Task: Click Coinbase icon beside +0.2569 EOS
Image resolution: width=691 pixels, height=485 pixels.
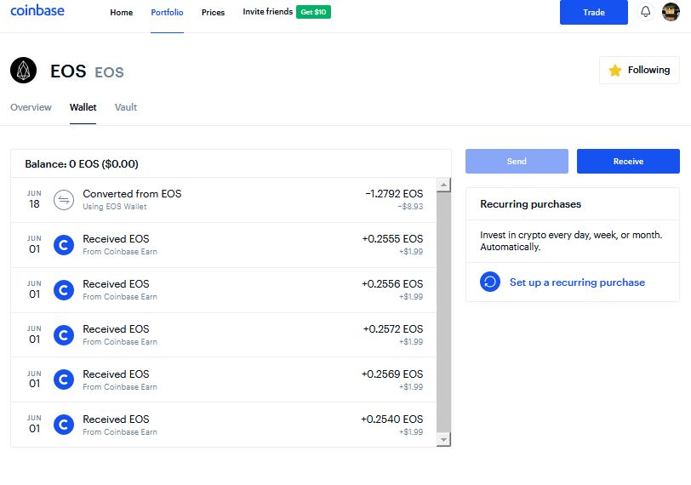Action: pos(64,379)
